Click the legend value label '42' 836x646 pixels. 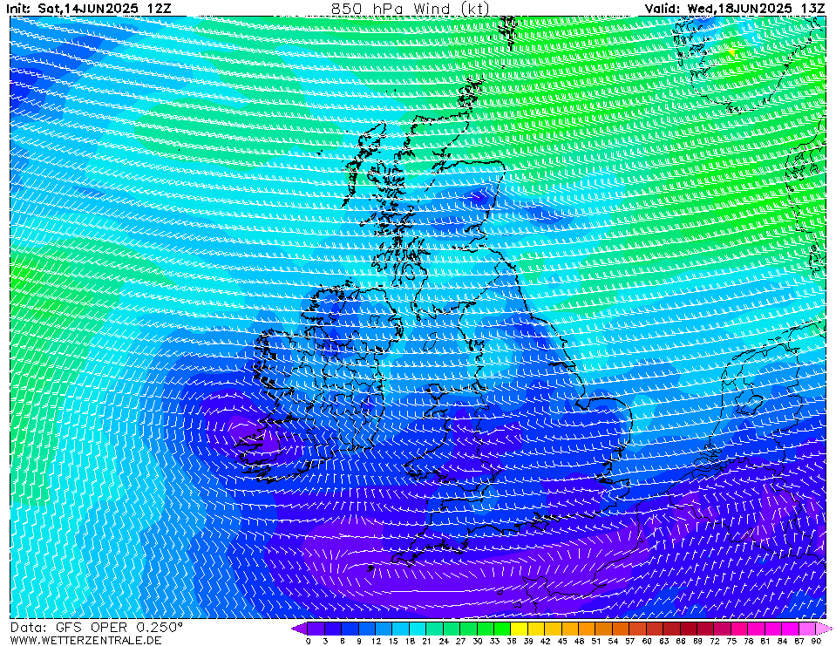pyautogui.click(x=545, y=641)
